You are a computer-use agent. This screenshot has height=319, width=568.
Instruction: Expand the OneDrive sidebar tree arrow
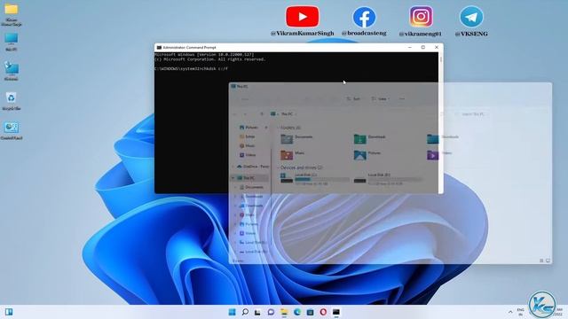(233, 167)
